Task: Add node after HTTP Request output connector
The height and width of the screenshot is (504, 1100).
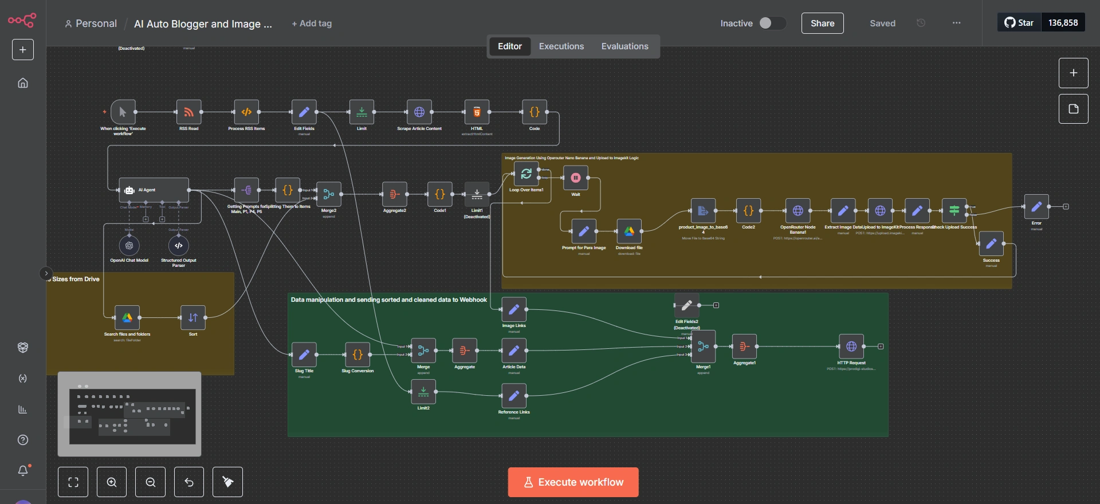Action: click(881, 346)
